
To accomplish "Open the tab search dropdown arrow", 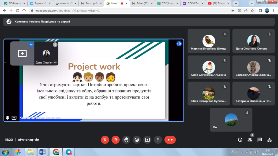I will pos(251,3).
